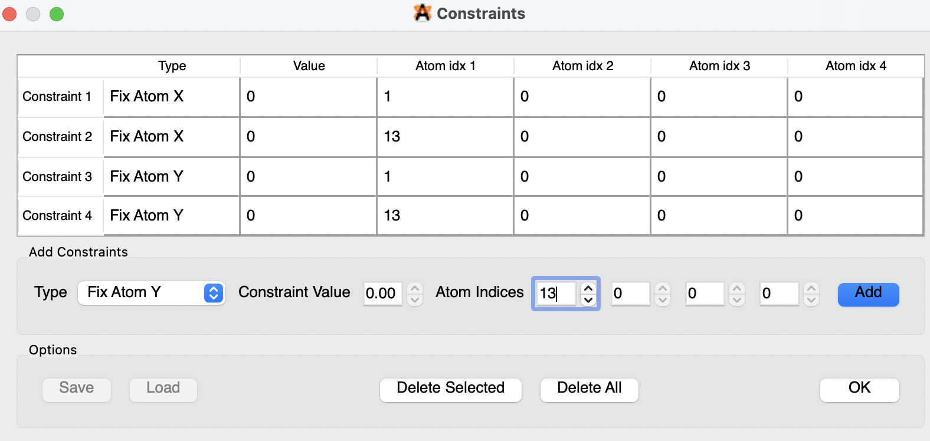Viewport: 930px width, 441px height.
Task: Click the Constraint Value input field
Action: coord(382,294)
